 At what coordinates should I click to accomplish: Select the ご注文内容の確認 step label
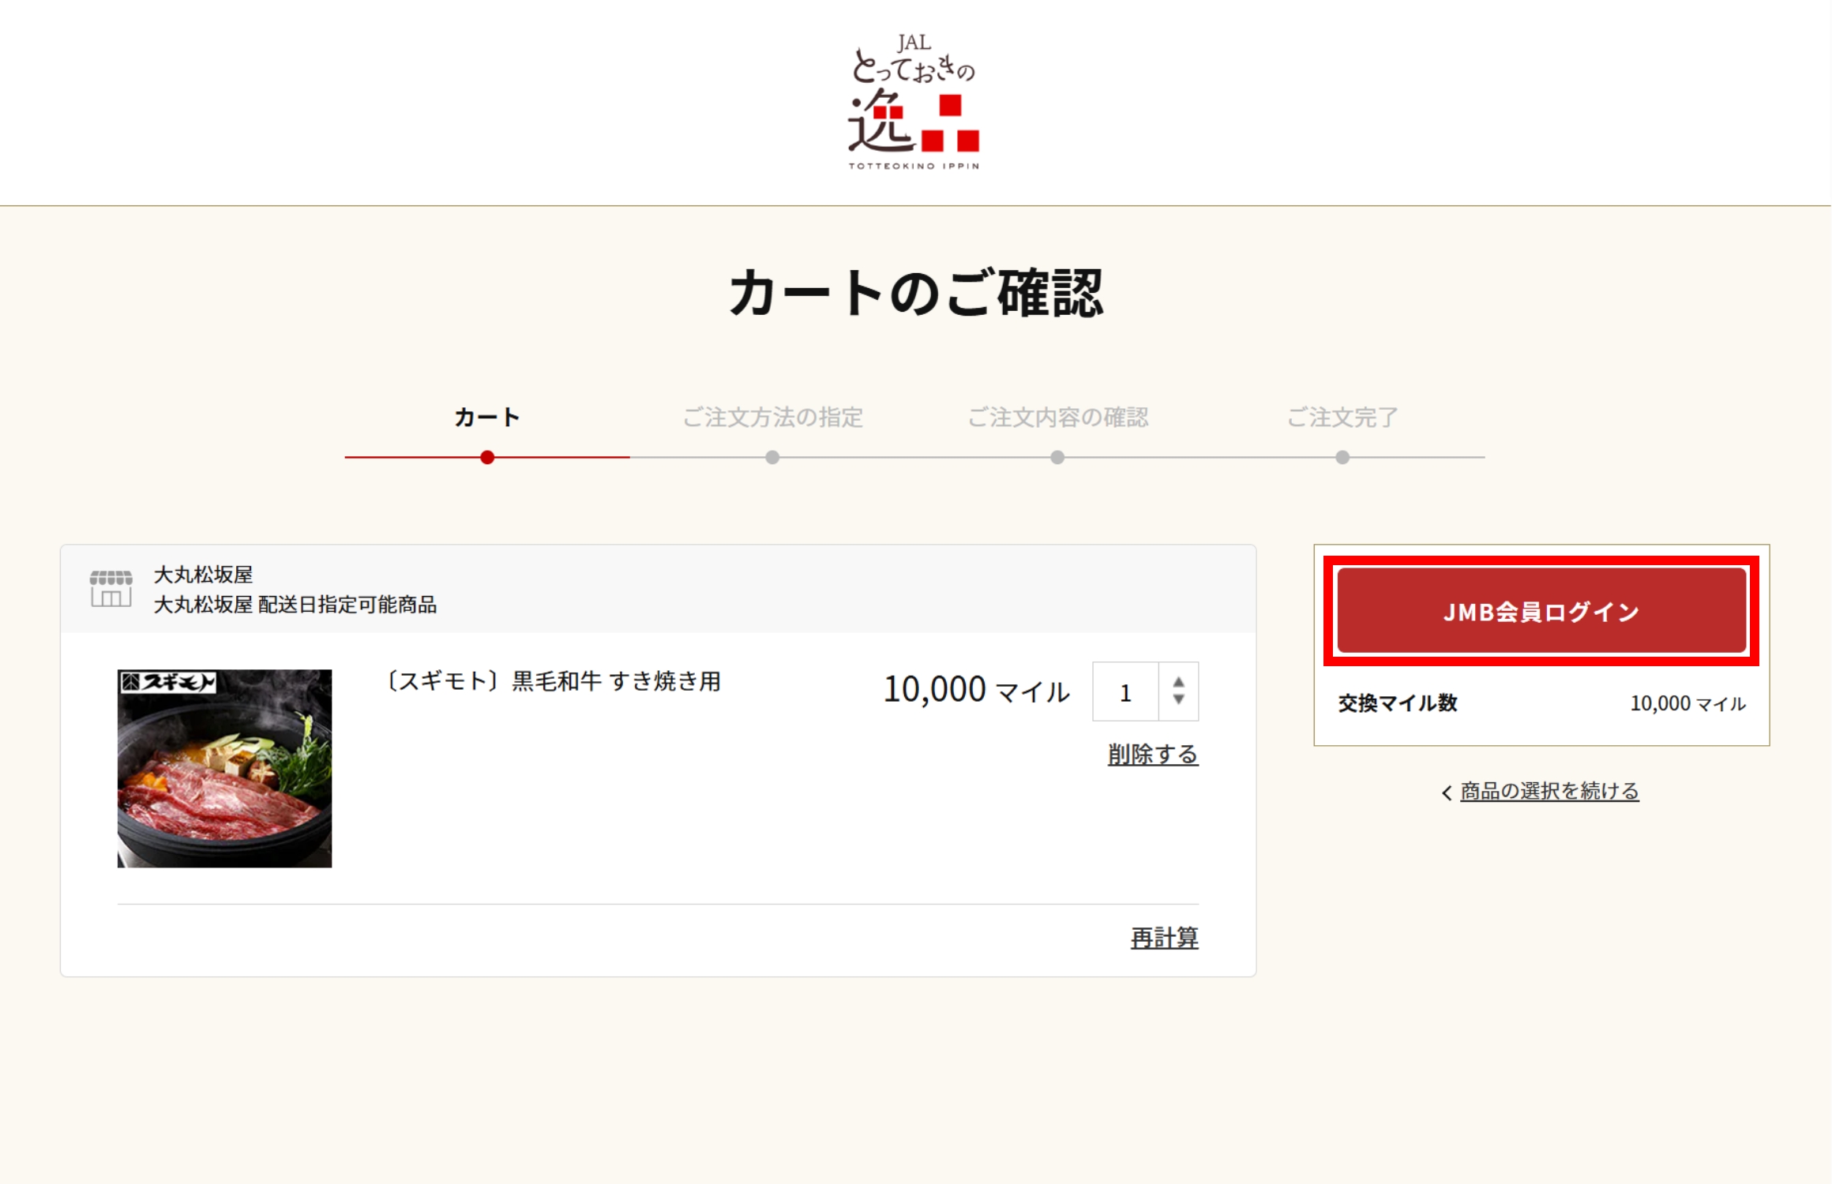1057,417
